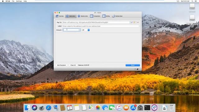Paste address from clipboard icon

pyautogui.click(x=135, y=22)
